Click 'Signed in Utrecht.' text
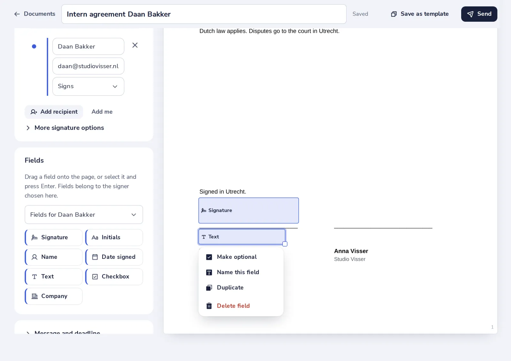 coord(223,192)
